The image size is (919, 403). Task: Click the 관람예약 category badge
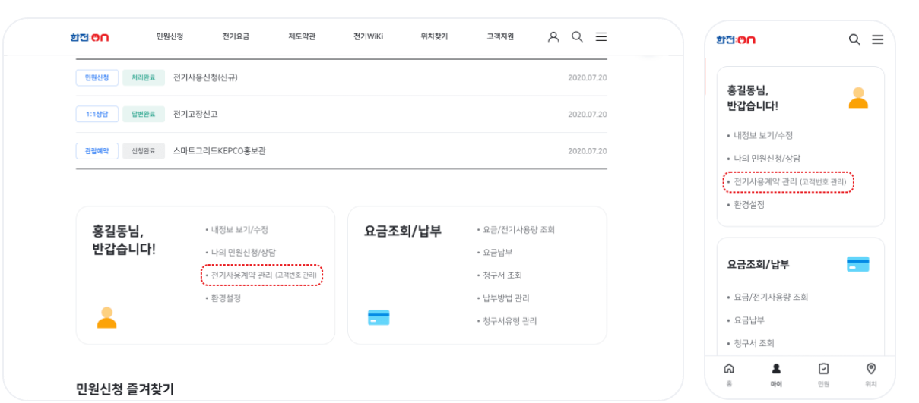[x=97, y=151]
